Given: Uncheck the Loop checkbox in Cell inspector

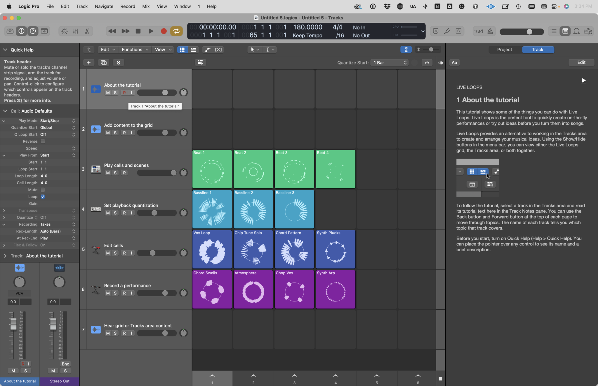Looking at the screenshot, I should [x=42, y=196].
